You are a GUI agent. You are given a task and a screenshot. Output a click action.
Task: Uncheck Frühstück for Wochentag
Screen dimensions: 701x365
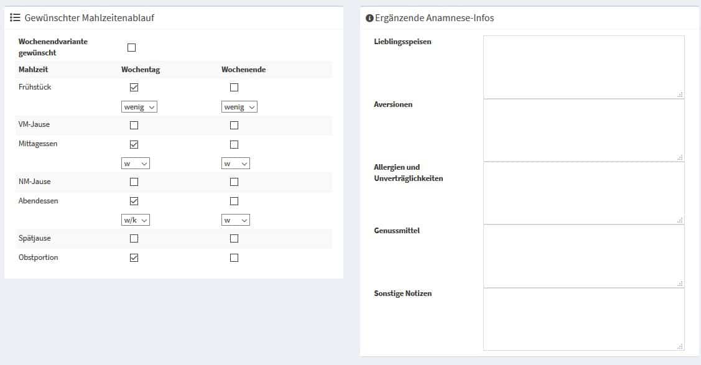[x=134, y=88]
